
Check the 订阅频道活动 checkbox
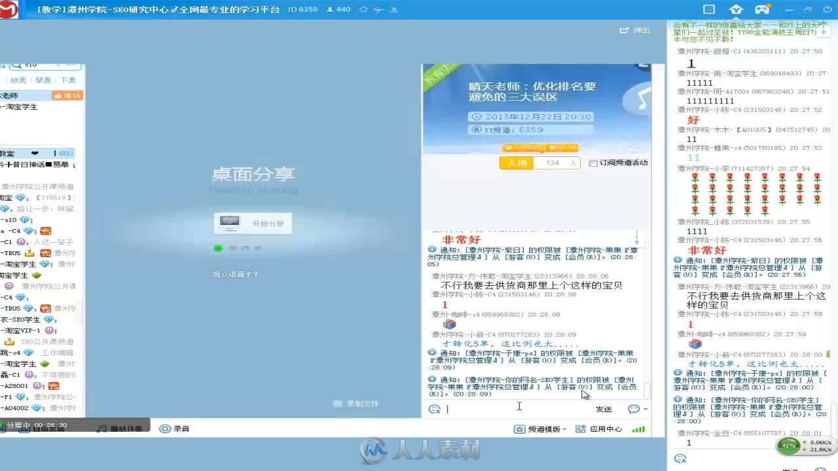(x=593, y=163)
